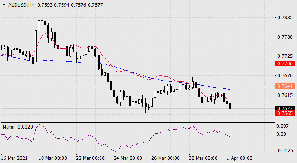Image resolution: width=297 pixels, height=163 pixels.
Task: Select the AUDUSD,H4 symbol title
Action: 21,5
